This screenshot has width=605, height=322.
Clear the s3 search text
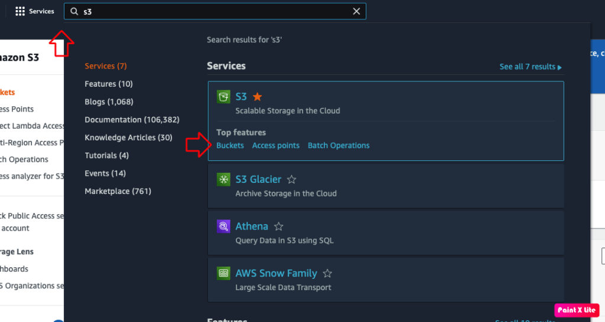pyautogui.click(x=356, y=11)
